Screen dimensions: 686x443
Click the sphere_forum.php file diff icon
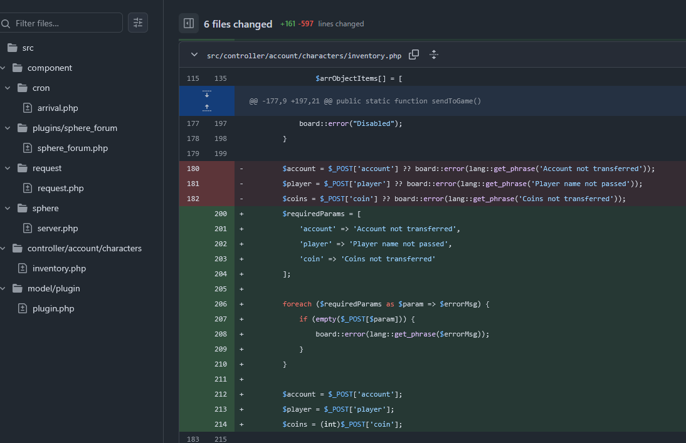(x=28, y=149)
